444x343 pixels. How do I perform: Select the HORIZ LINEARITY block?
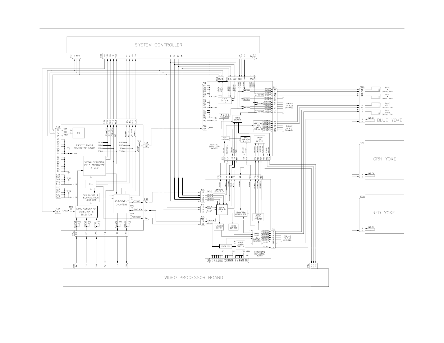[237, 118]
